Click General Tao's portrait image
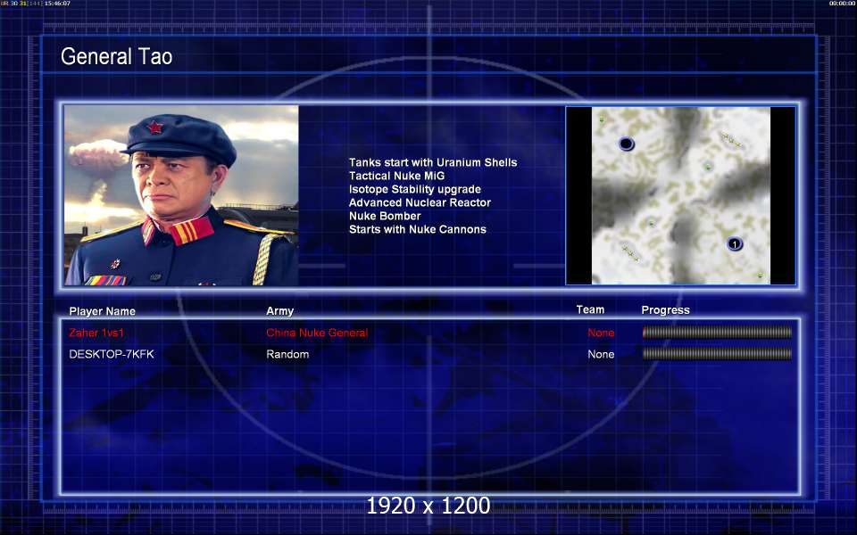The height and width of the screenshot is (535, 857). coord(181,195)
